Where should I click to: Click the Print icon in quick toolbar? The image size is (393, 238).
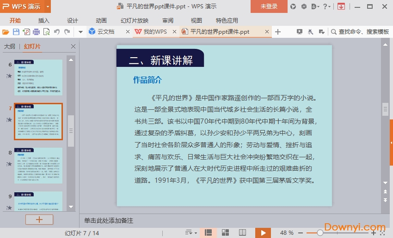36,32
